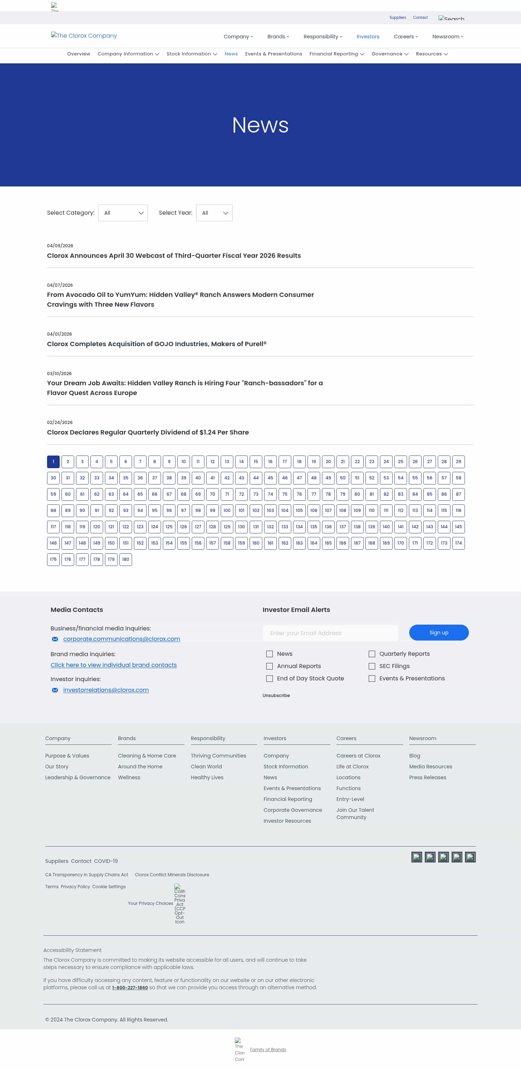Click the rightmost social media icon in footer
This screenshot has width=521, height=1070.
click(470, 857)
